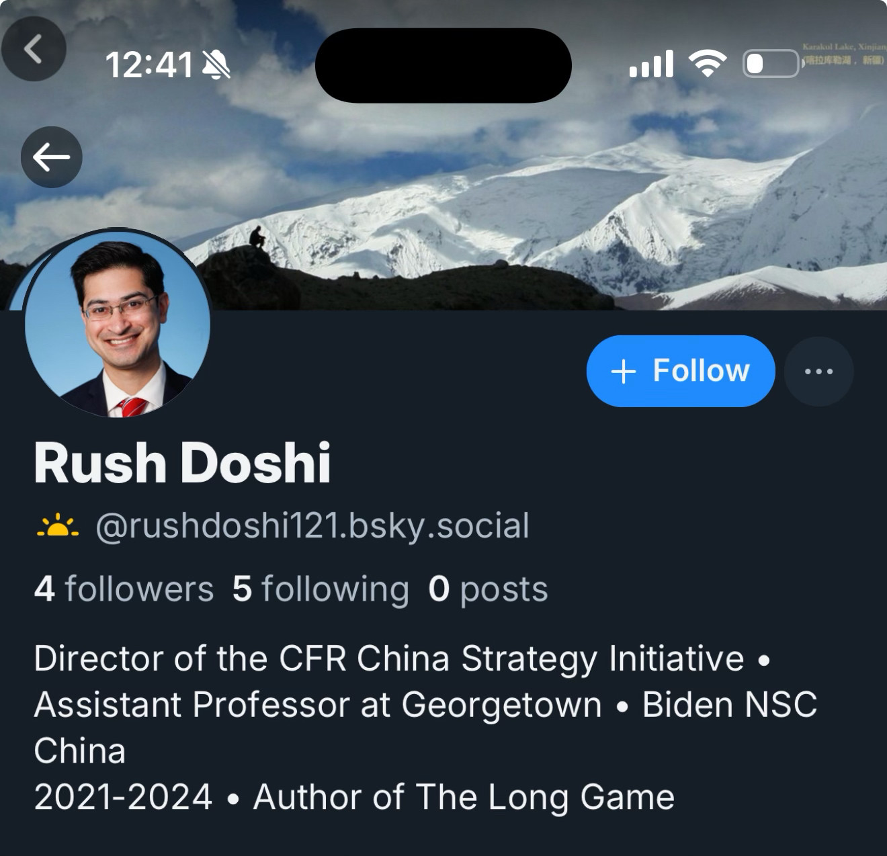
Task: Tap the 12:41 clock in status bar
Action: 149,66
